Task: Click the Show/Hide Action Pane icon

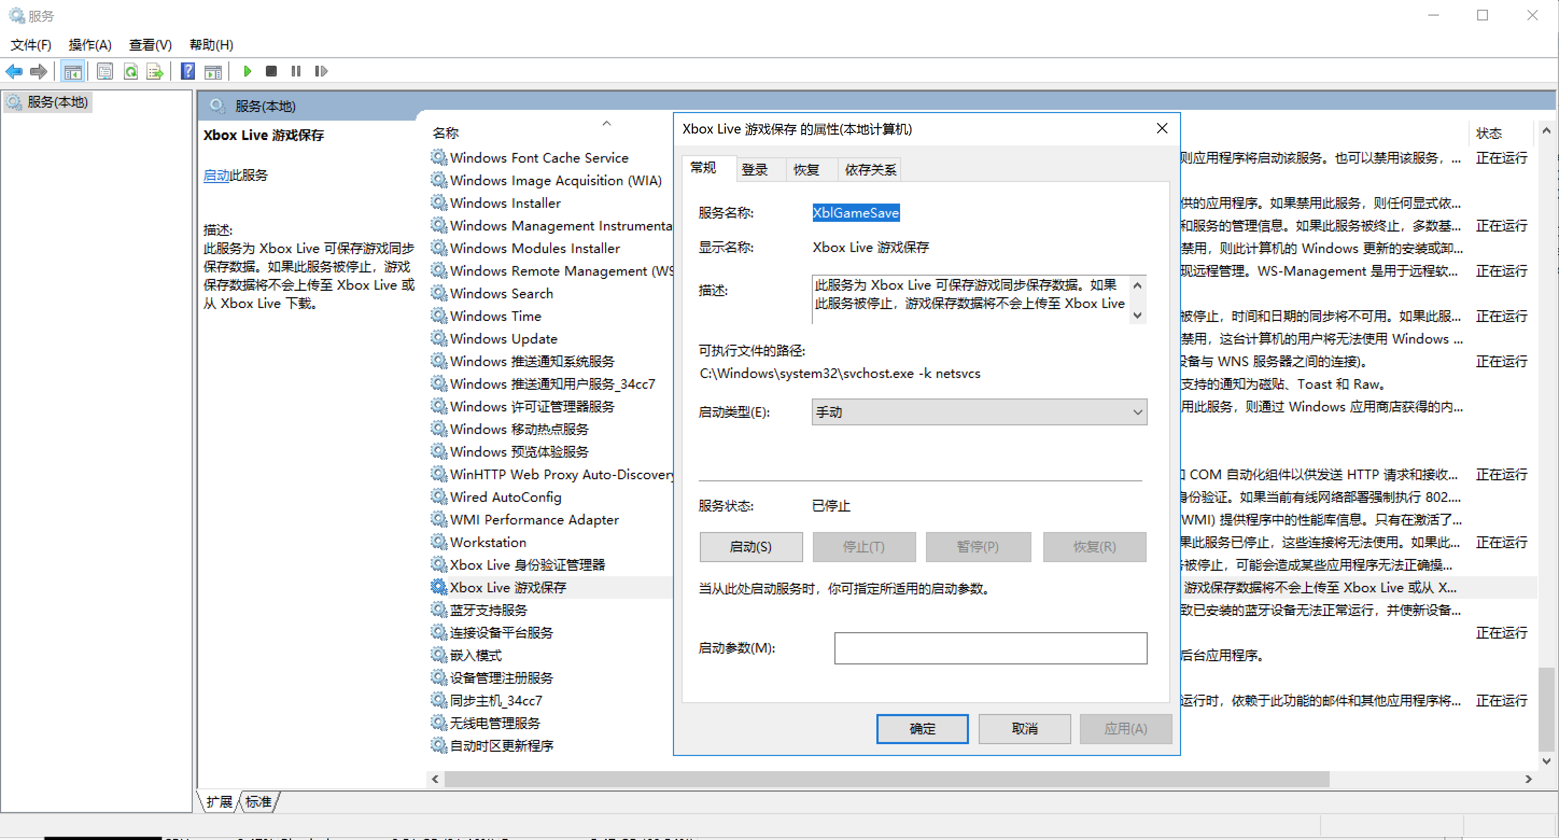Action: (213, 72)
